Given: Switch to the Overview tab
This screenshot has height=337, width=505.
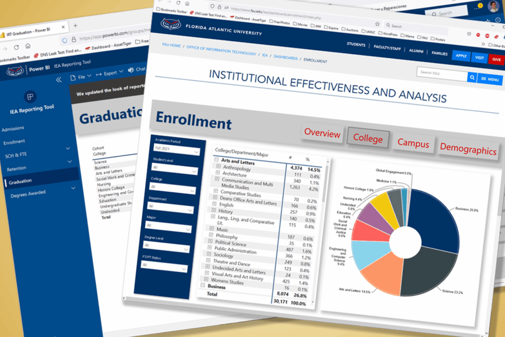Looking at the screenshot, I should pyautogui.click(x=322, y=133).
